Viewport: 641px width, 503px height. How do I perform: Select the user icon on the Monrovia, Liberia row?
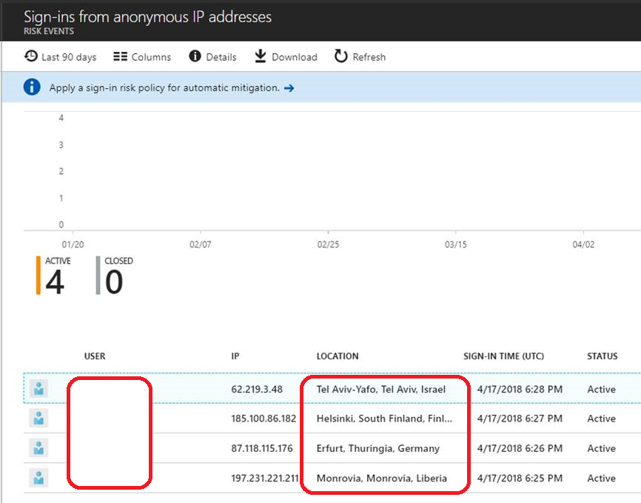38,478
